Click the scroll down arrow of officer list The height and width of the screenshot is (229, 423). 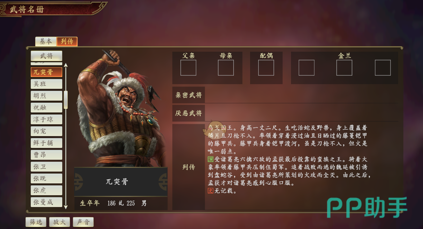click(66, 206)
